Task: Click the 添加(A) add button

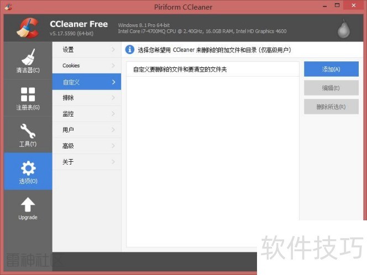Action: (x=331, y=69)
